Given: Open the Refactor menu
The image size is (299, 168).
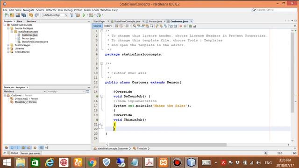Looking at the screenshot, I should [x=51, y=10].
